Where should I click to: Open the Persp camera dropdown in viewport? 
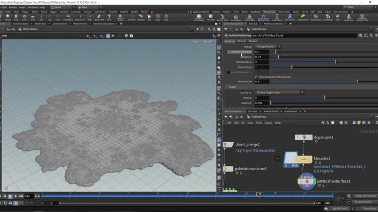(x=195, y=42)
